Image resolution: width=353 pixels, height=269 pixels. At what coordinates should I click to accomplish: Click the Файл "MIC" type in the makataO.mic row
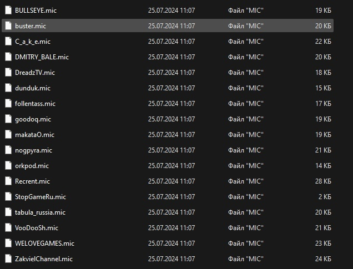246,134
